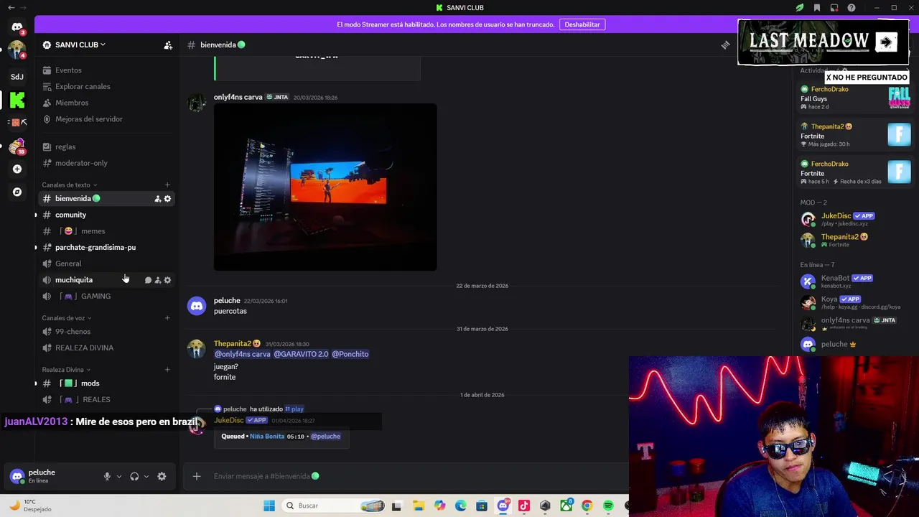919x517 pixels.
Task: Collapse the Canales de texto category
Action: pos(69,185)
